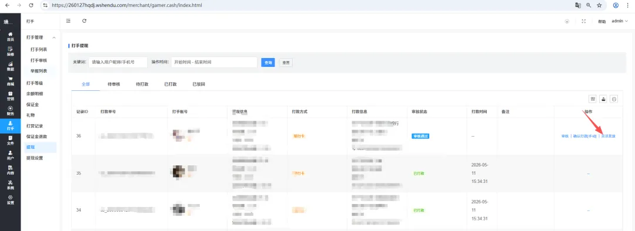This screenshot has height=231, width=635.
Task: Open table column filter icon
Action: [593, 99]
